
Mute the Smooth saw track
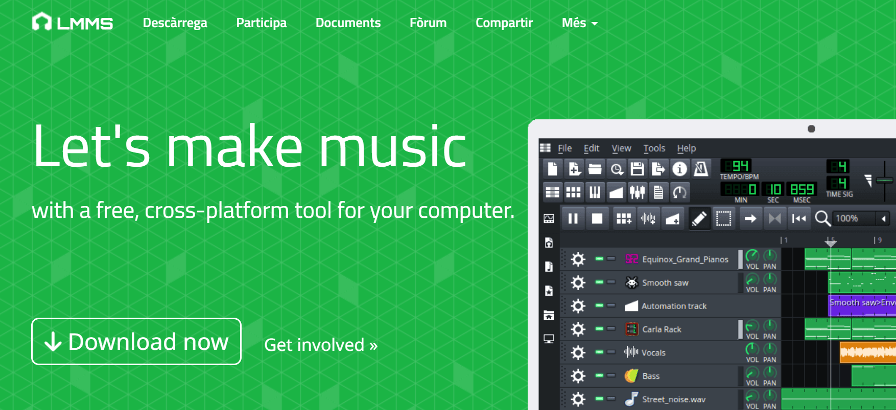click(599, 282)
